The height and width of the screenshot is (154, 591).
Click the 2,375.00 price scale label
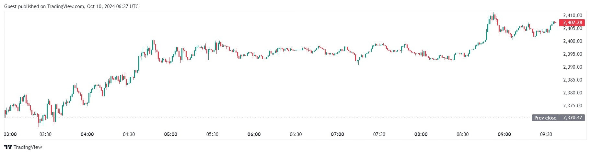coord(573,106)
